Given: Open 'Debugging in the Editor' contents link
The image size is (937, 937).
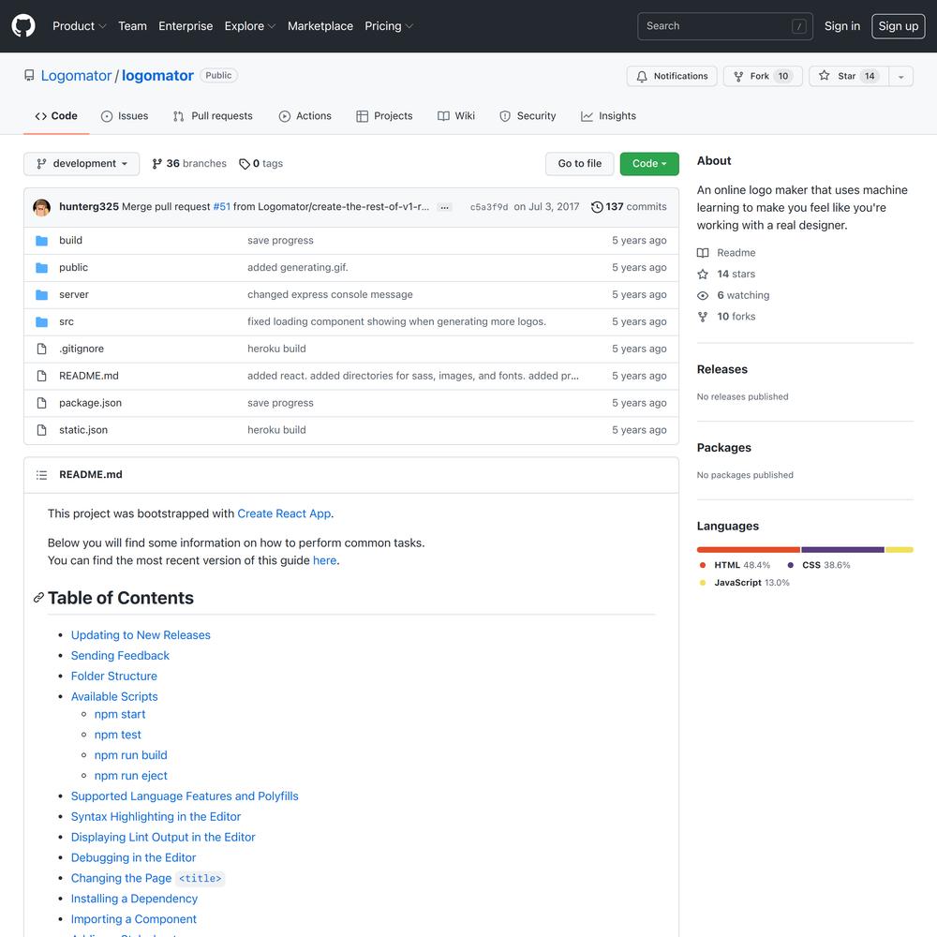Looking at the screenshot, I should pyautogui.click(x=133, y=857).
